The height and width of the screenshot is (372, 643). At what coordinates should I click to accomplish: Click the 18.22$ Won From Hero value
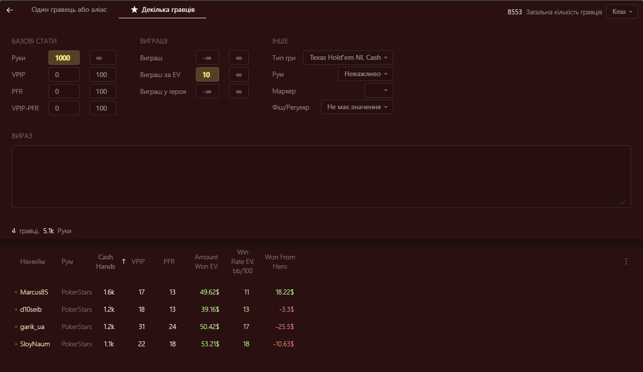(x=285, y=292)
